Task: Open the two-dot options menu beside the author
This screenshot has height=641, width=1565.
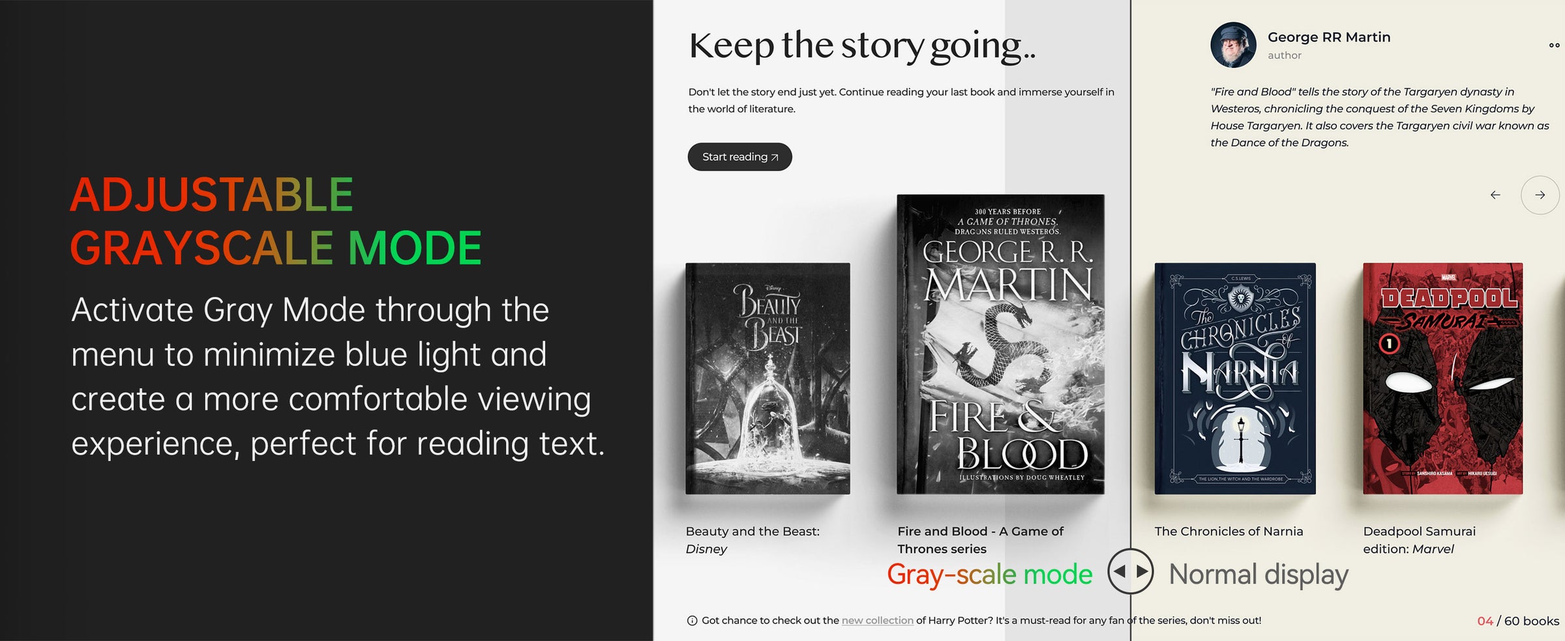Action: coord(1554,46)
